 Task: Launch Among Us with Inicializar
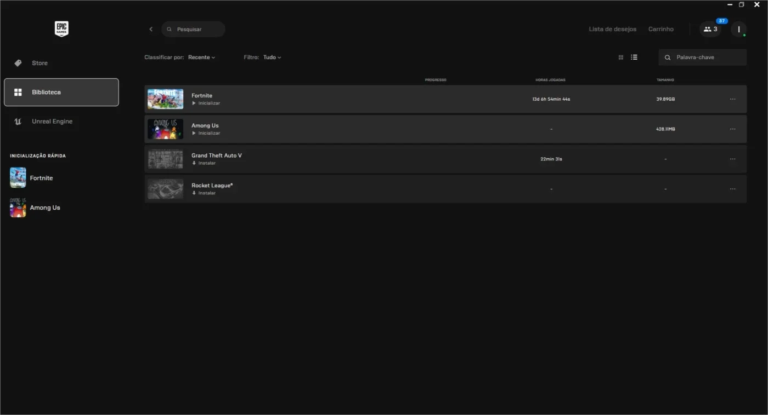(x=206, y=133)
